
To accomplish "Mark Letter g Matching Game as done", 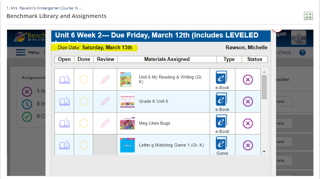I will coord(84,145).
